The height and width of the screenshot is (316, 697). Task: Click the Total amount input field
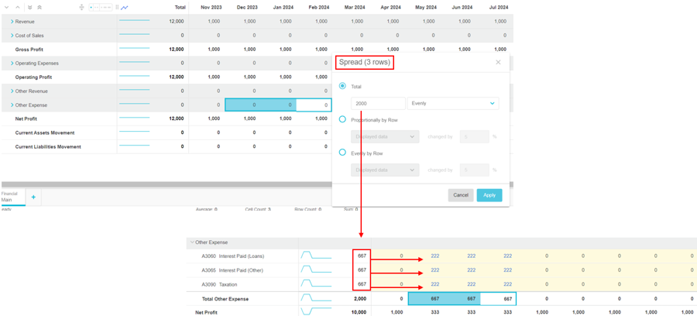pyautogui.click(x=378, y=103)
